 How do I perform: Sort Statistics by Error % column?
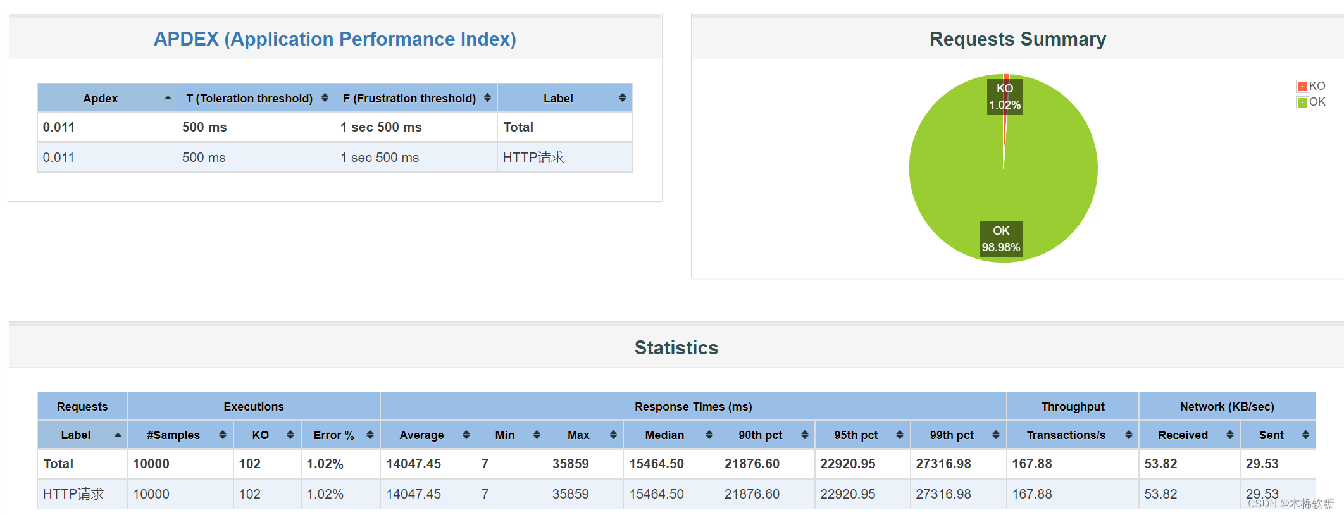[340, 435]
